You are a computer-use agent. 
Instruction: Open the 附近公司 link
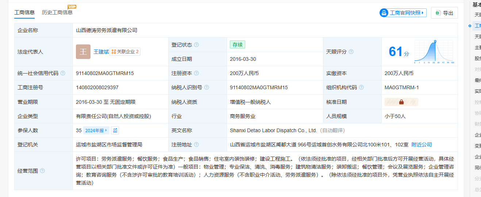click(422, 145)
